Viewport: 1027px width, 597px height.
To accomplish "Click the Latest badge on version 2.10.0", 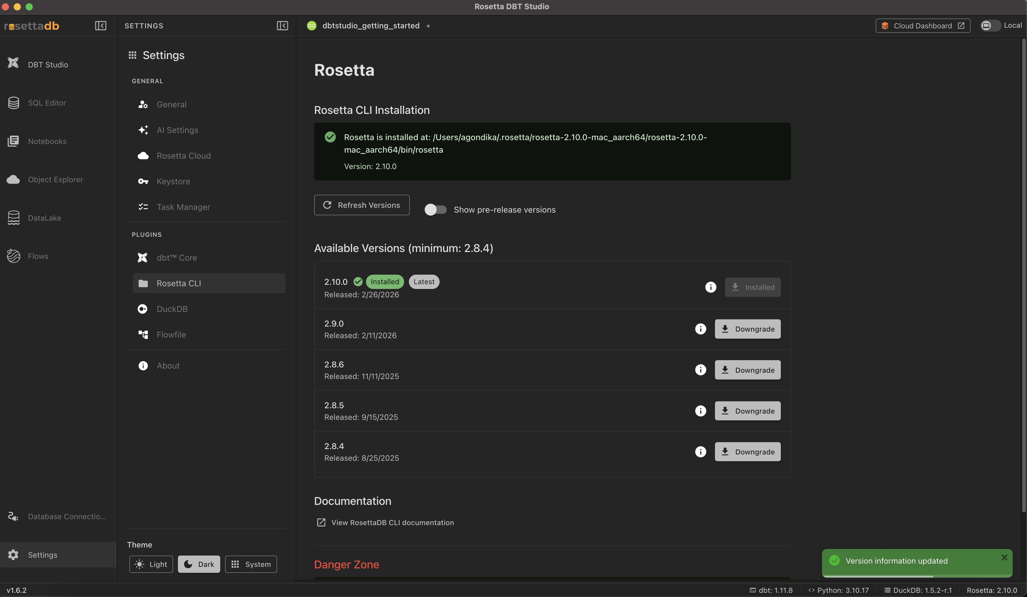I will click(424, 282).
